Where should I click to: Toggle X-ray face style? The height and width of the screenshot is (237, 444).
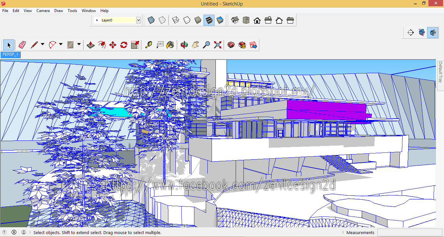click(x=151, y=20)
